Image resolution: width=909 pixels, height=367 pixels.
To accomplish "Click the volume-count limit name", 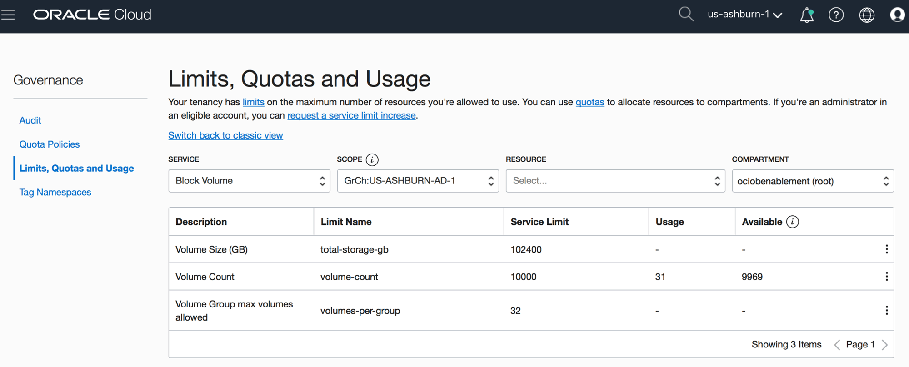I will (x=349, y=277).
